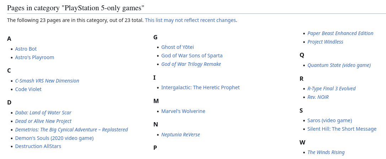Image resolution: width=386 pixels, height=159 pixels.
Task: Open Daba: Land of Water Scar
Action: click(x=43, y=113)
